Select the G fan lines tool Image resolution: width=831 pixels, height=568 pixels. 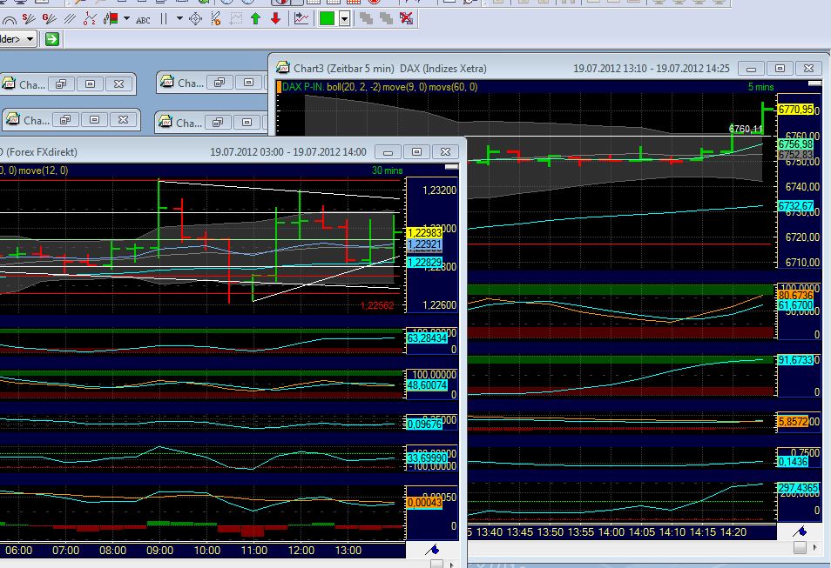49,20
